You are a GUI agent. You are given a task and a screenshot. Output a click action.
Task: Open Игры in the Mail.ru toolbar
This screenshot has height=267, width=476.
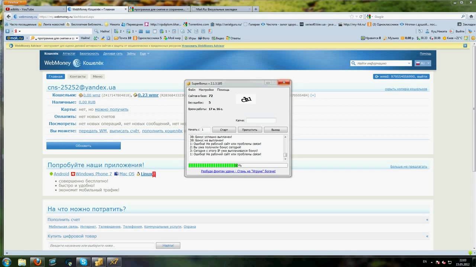[x=190, y=38]
